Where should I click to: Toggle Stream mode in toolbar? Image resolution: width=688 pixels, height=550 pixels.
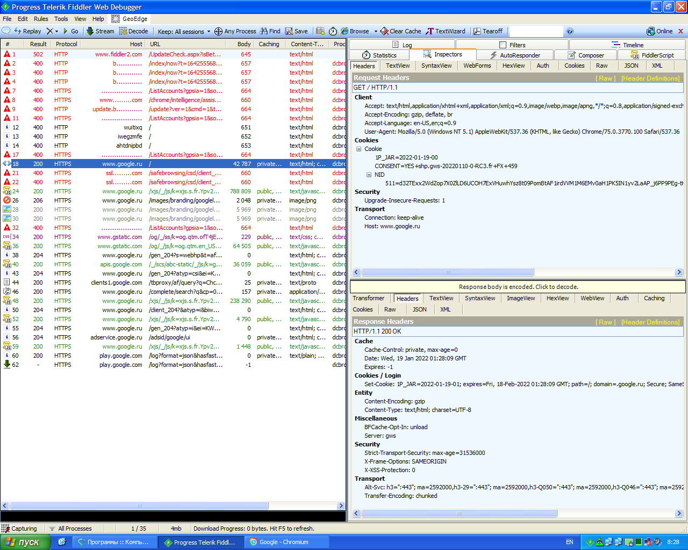click(101, 31)
